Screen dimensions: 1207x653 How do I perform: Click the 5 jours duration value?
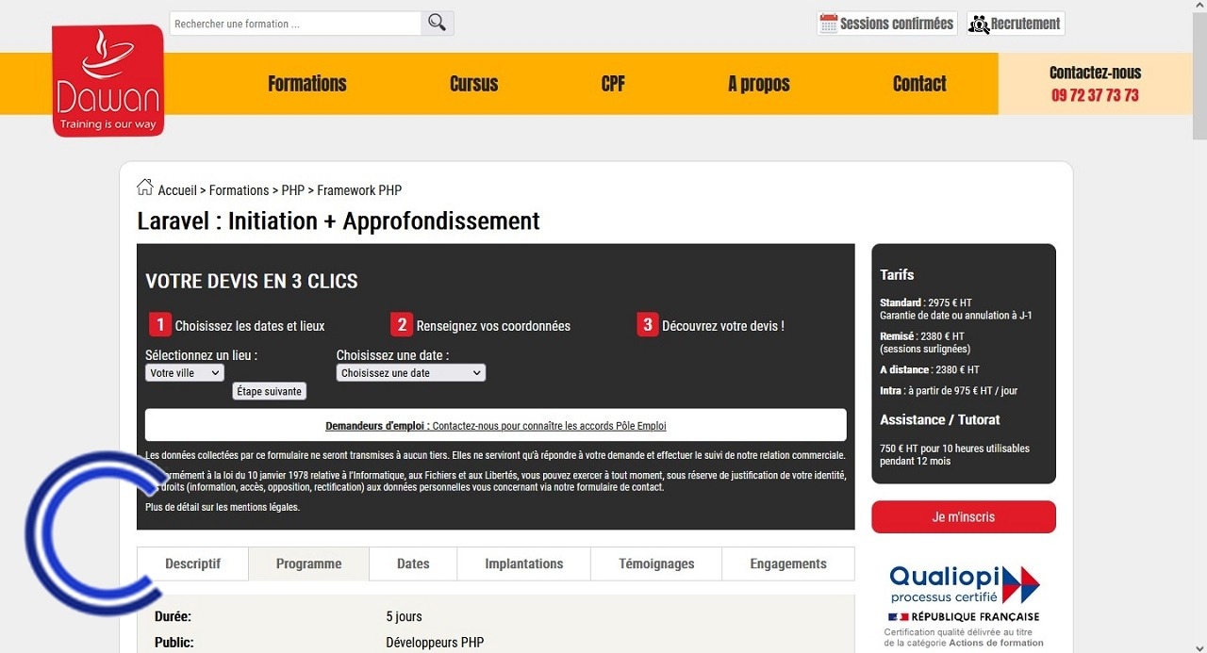[x=404, y=617]
